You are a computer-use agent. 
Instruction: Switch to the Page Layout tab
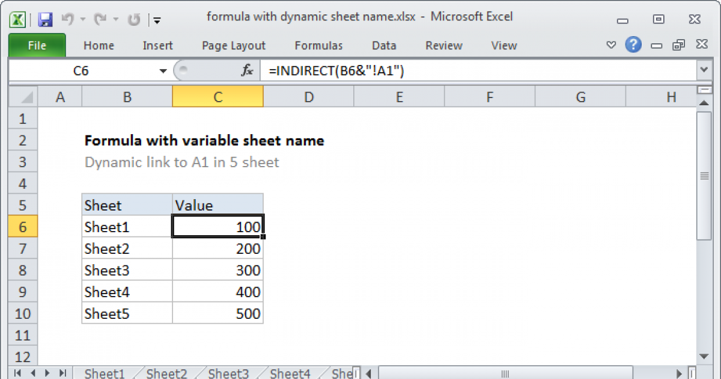234,46
